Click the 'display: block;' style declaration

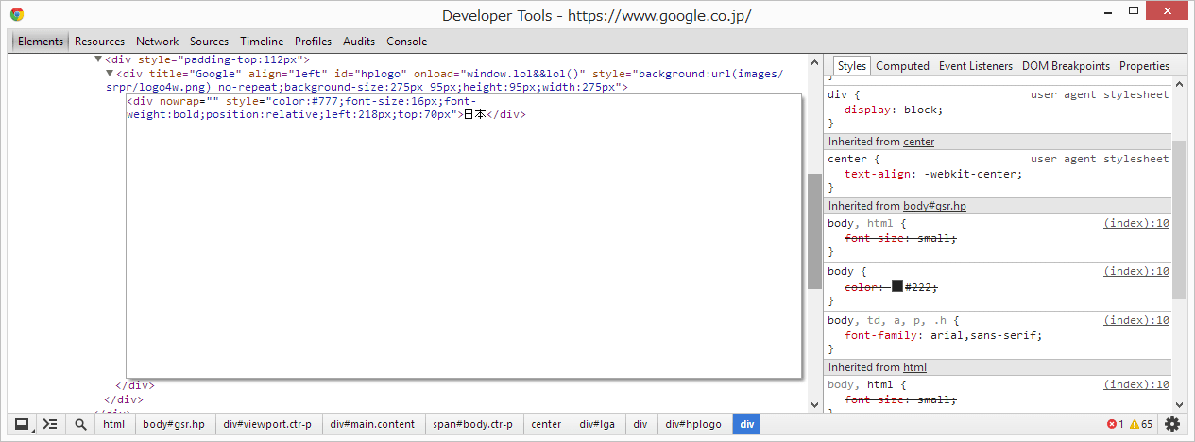pyautogui.click(x=894, y=110)
